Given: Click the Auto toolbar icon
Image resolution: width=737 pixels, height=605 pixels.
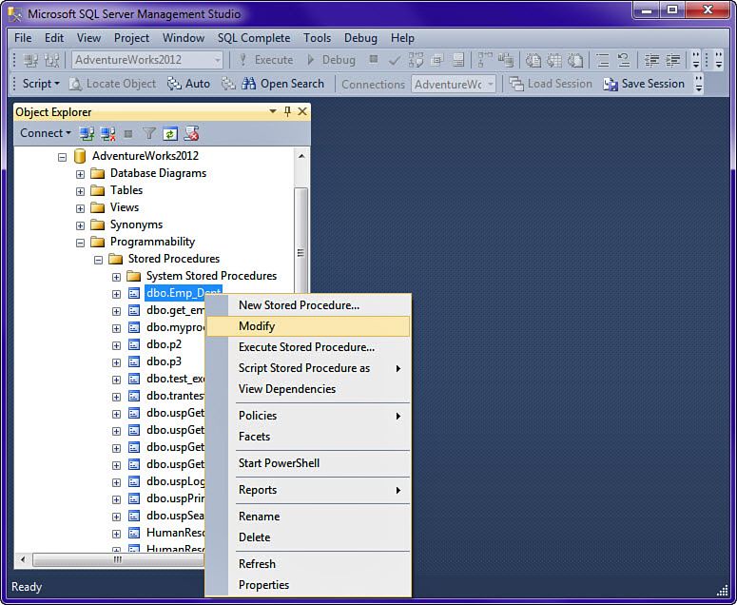Looking at the screenshot, I should click(x=175, y=84).
